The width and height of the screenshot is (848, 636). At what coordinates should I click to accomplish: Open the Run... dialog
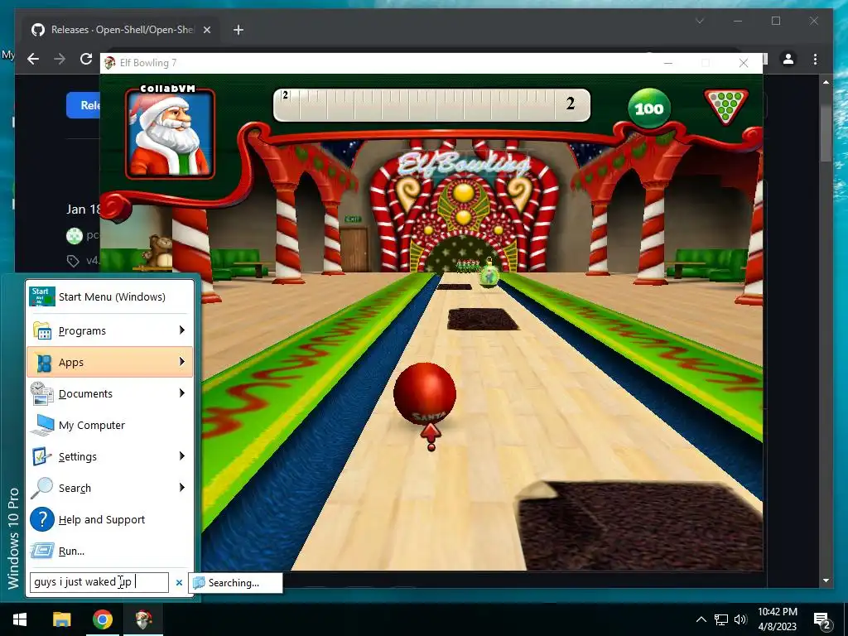point(110,551)
